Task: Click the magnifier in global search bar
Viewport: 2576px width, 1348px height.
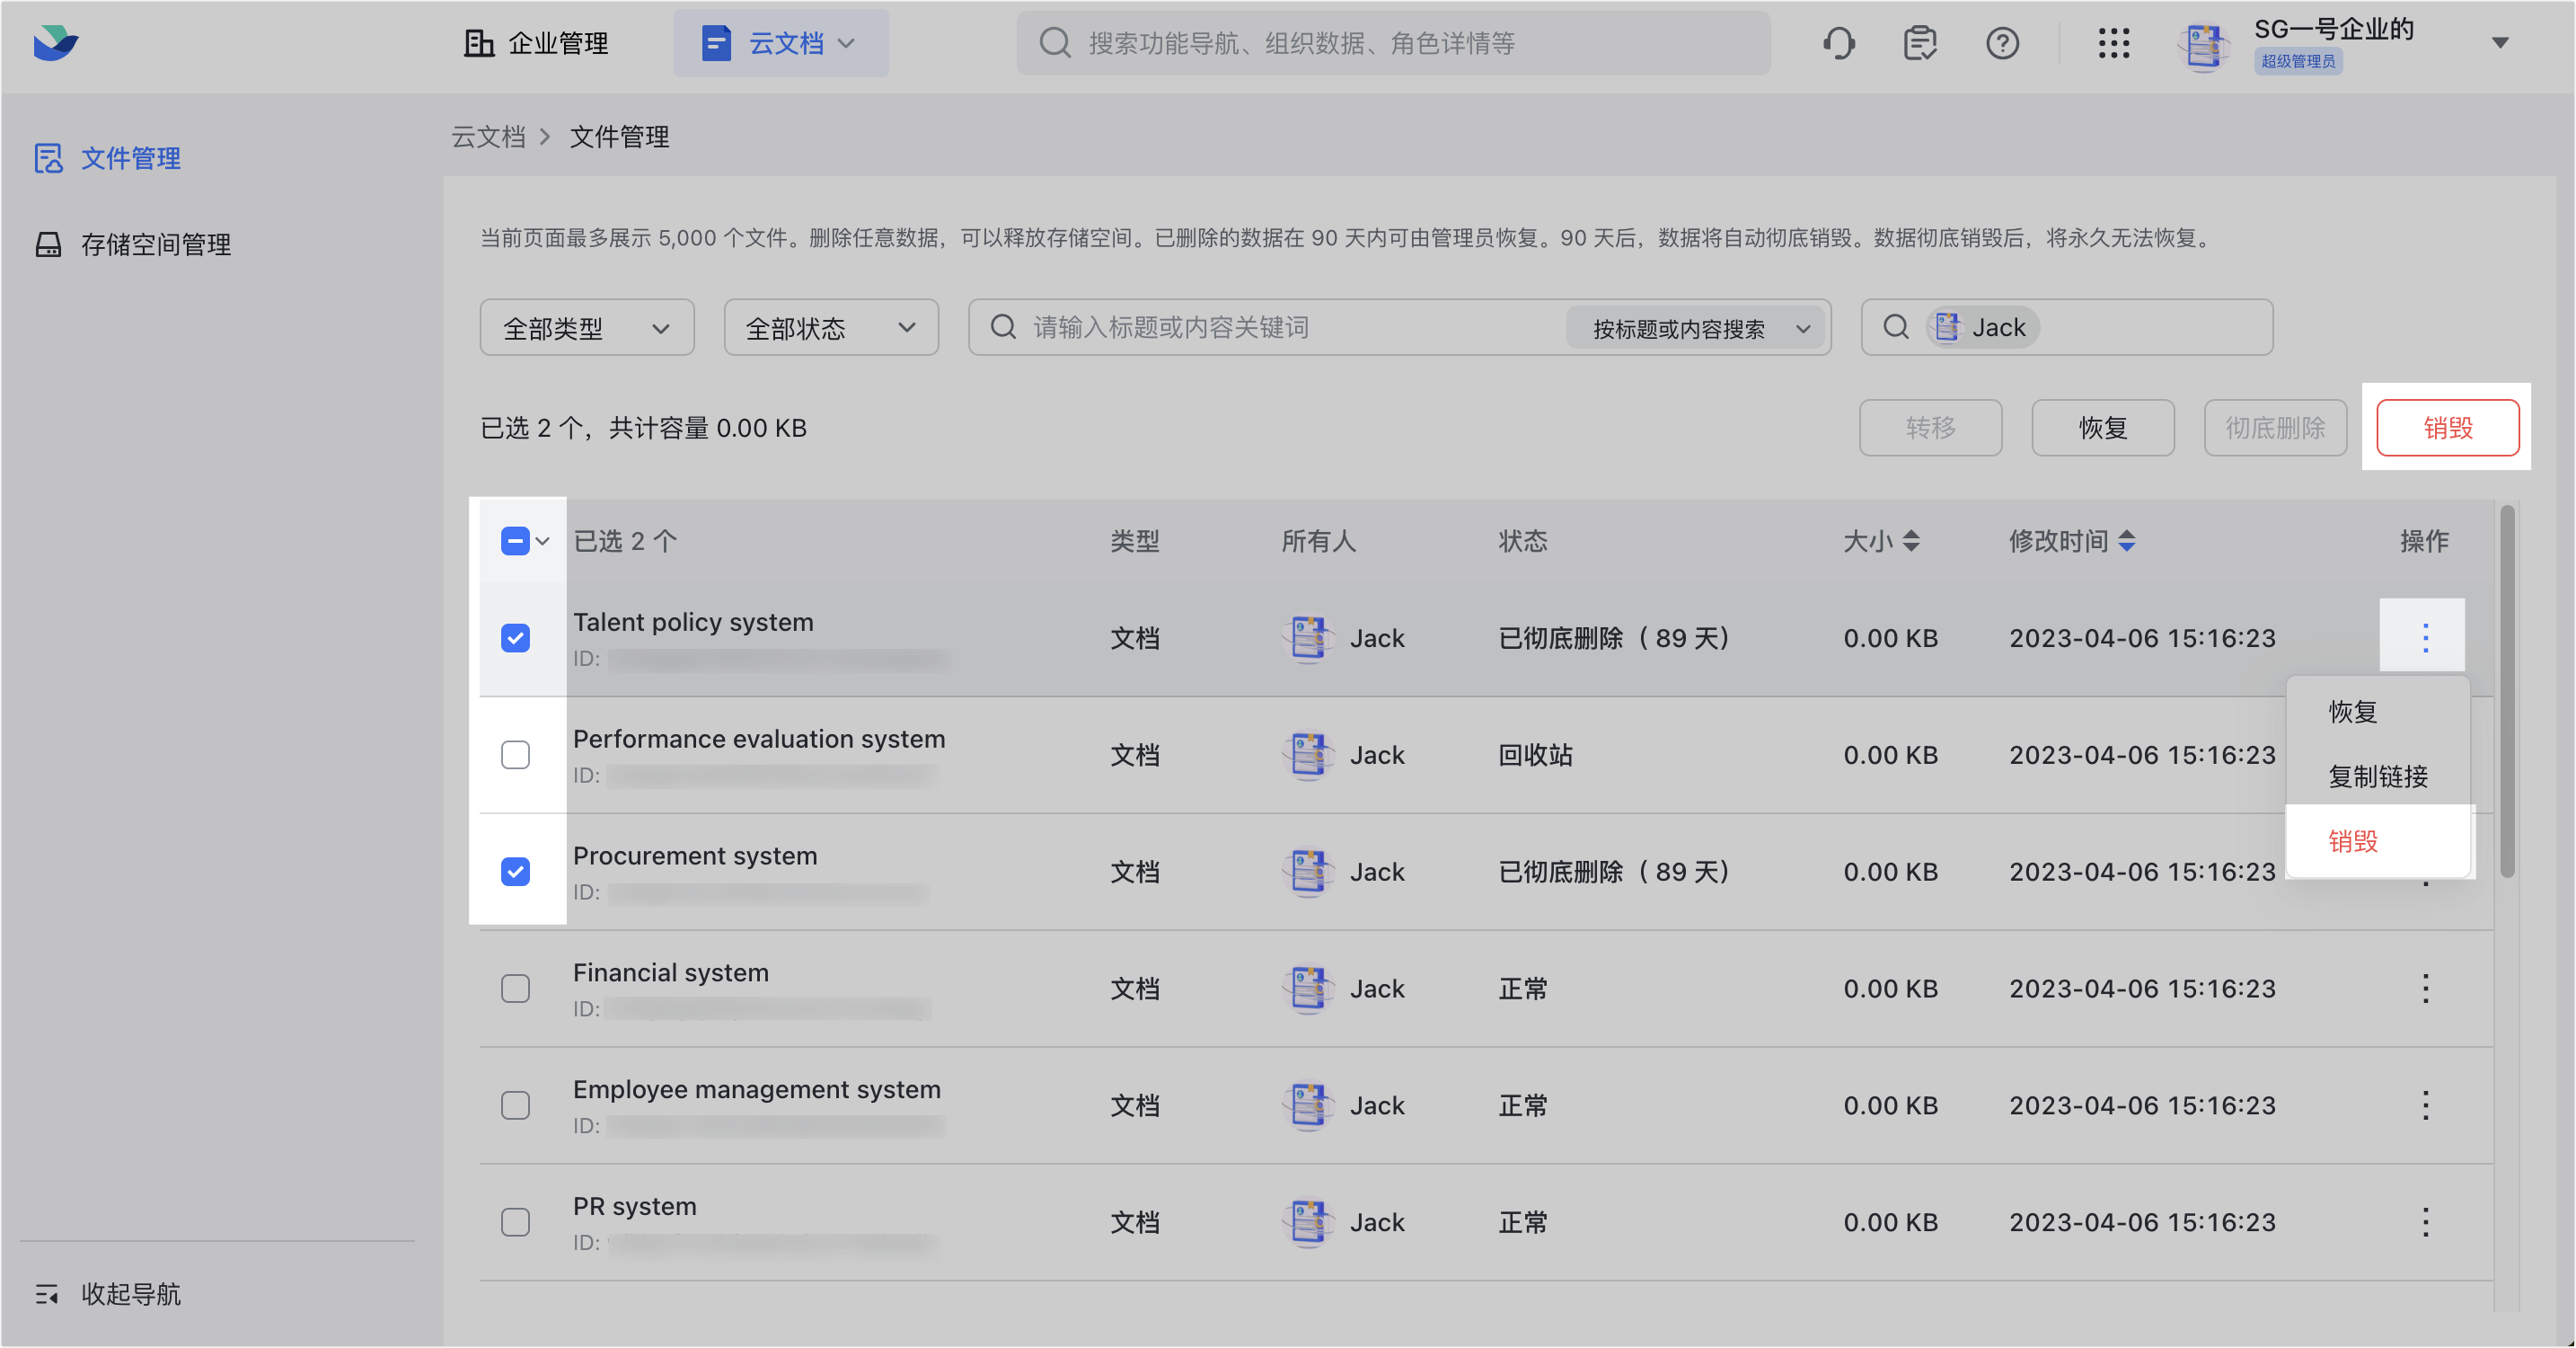Action: pyautogui.click(x=1055, y=43)
